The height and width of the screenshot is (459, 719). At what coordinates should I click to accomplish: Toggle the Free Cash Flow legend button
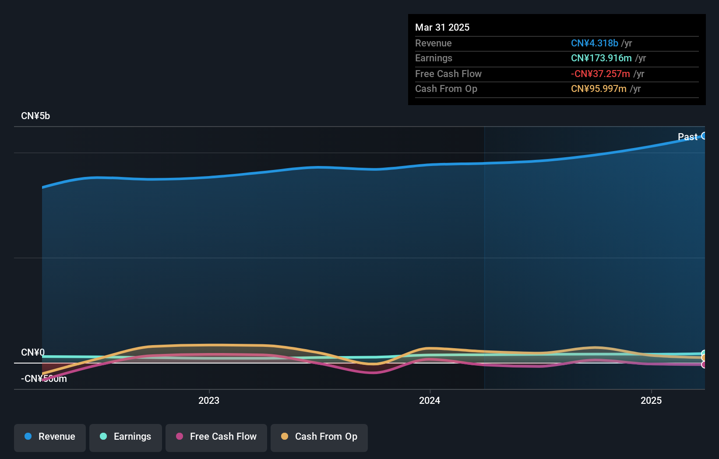216,437
